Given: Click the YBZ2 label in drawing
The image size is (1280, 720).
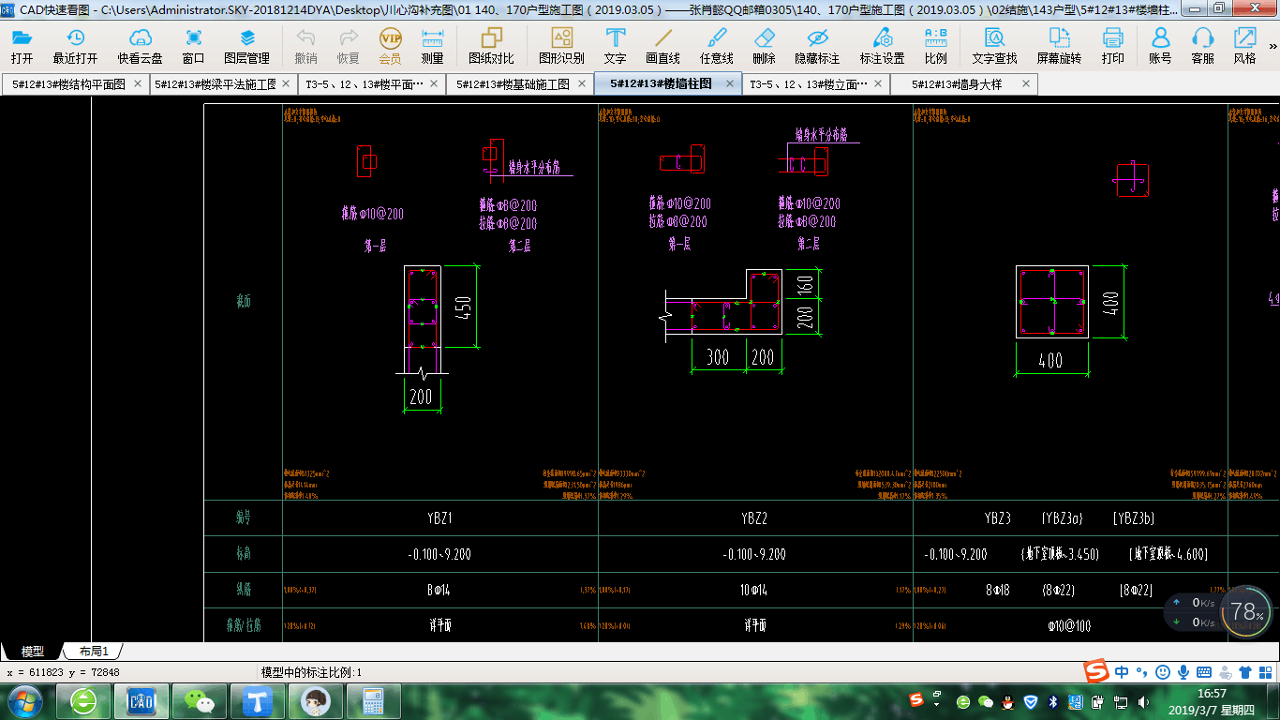Looking at the screenshot, I should 754,518.
